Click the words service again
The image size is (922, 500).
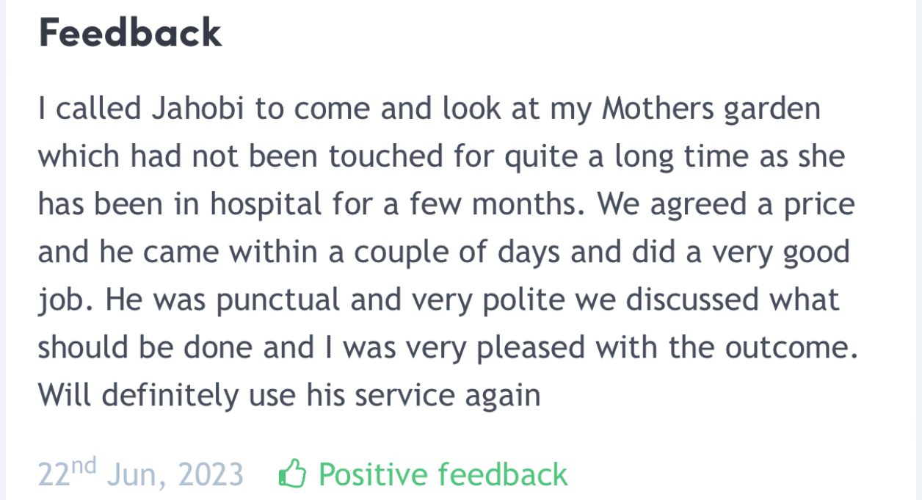click(x=447, y=395)
